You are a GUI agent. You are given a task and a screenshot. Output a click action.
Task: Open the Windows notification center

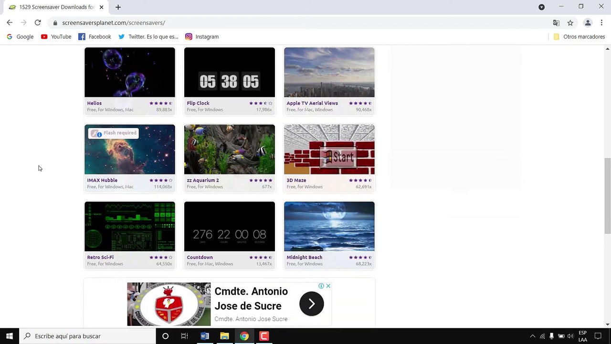click(x=598, y=336)
